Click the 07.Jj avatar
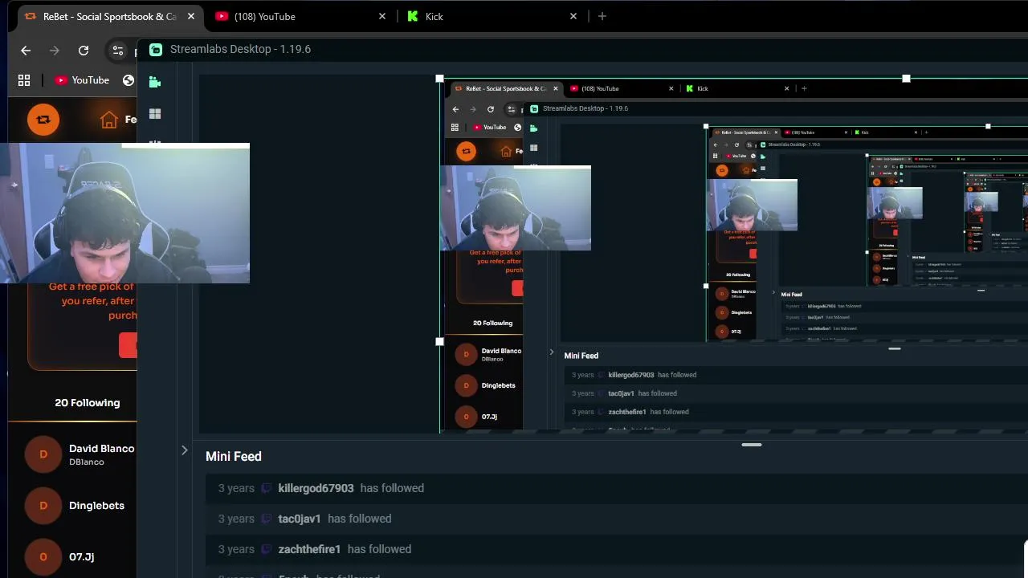 43,556
